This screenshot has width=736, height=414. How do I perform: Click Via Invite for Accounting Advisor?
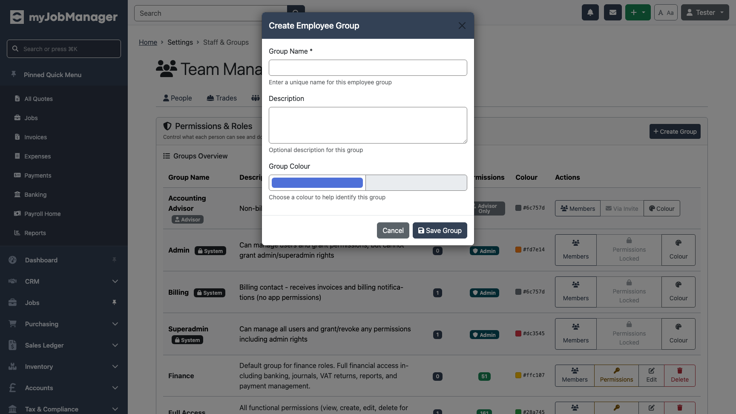pos(622,208)
